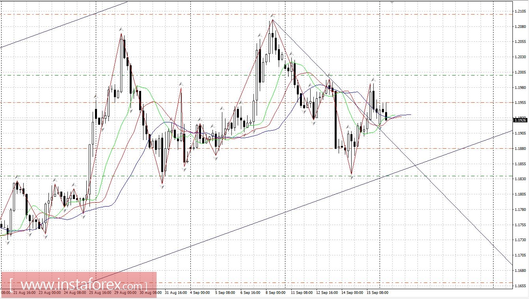Pick the 1.1855 price axis label

pyautogui.click(x=521, y=164)
